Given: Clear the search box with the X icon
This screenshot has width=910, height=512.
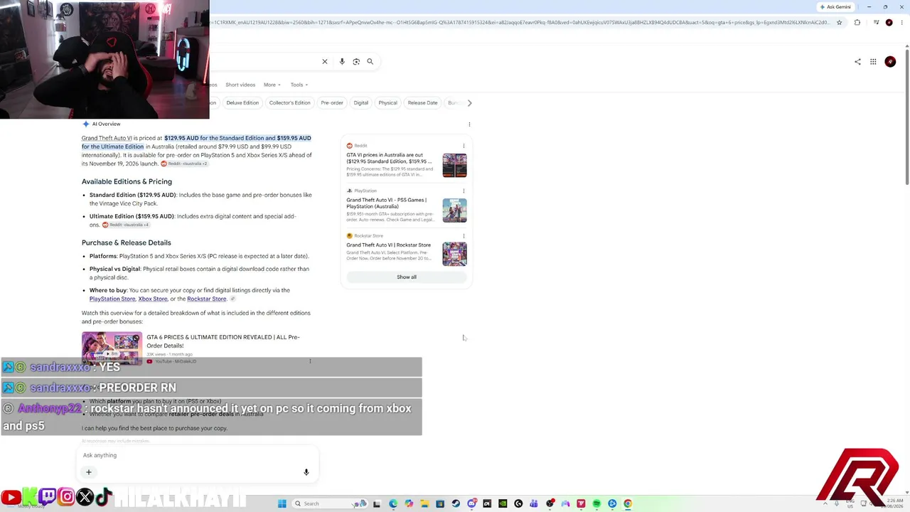Looking at the screenshot, I should [325, 62].
